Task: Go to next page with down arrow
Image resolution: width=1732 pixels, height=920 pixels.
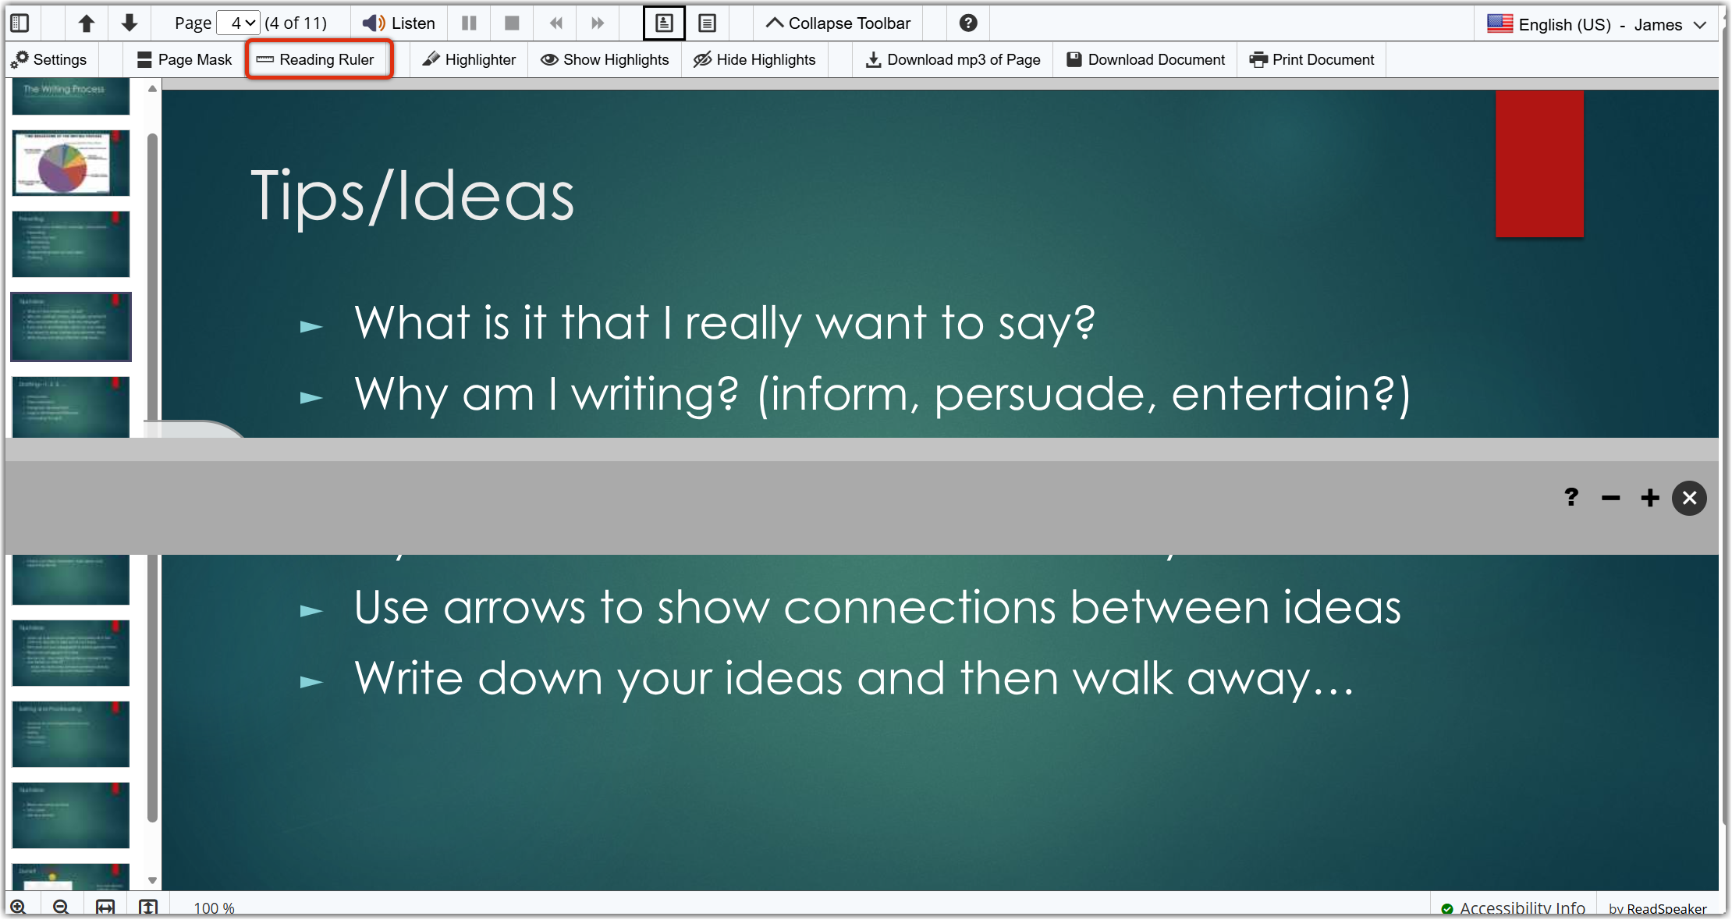Action: tap(130, 23)
